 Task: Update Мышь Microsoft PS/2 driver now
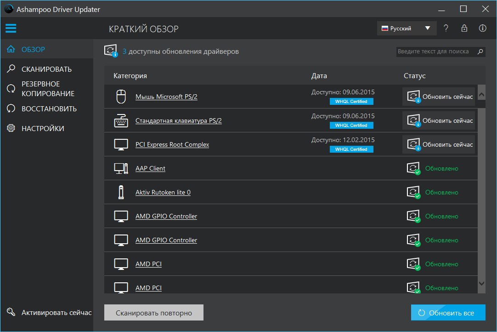439,97
